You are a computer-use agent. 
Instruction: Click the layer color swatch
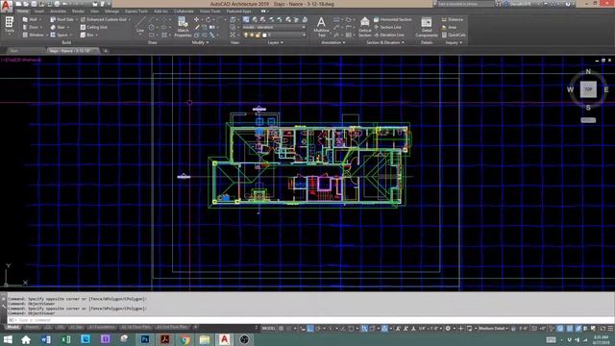[265, 35]
